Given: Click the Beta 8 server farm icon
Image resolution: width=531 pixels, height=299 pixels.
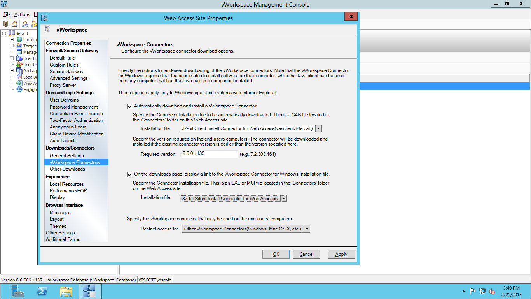Looking at the screenshot, I should pyautogui.click(x=11, y=33).
